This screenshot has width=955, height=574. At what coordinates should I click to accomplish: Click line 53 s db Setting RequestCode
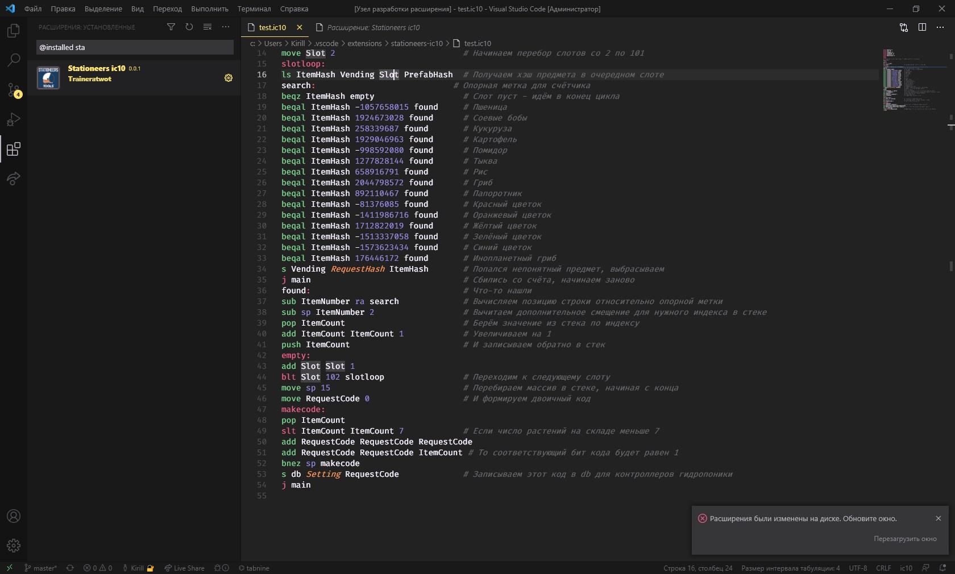[340, 474]
